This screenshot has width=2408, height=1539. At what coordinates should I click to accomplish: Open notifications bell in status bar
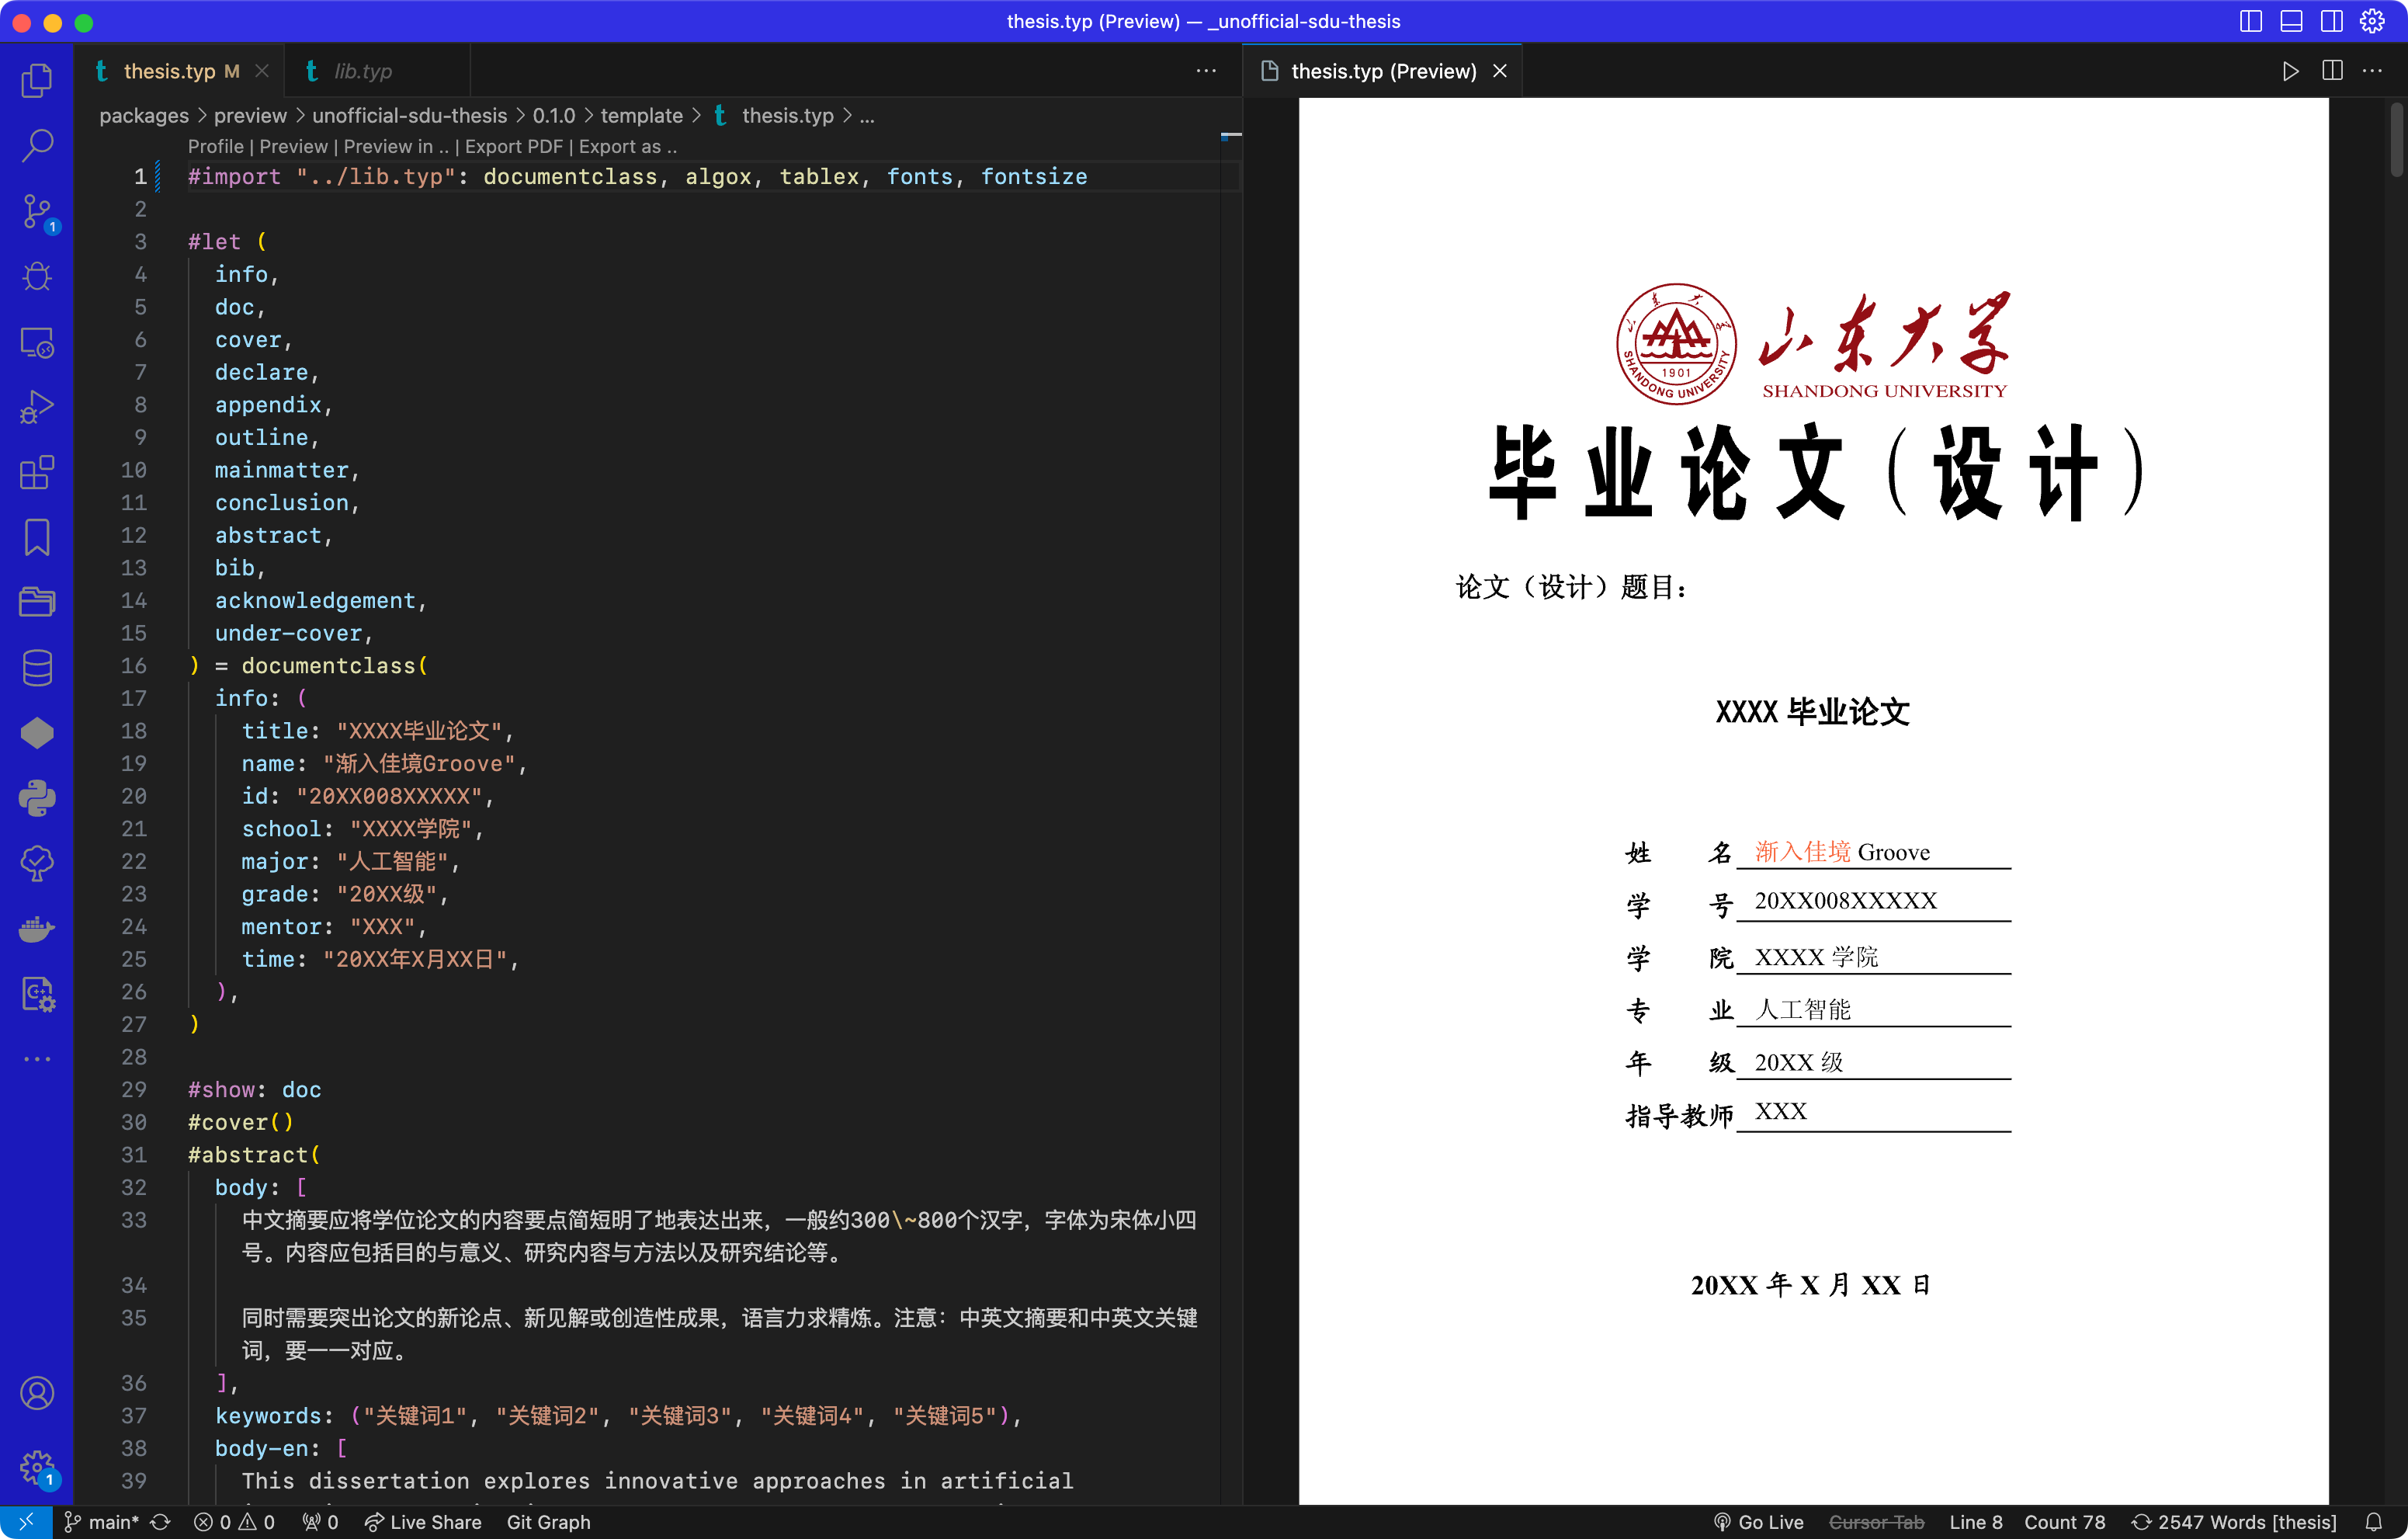pos(2374,1522)
